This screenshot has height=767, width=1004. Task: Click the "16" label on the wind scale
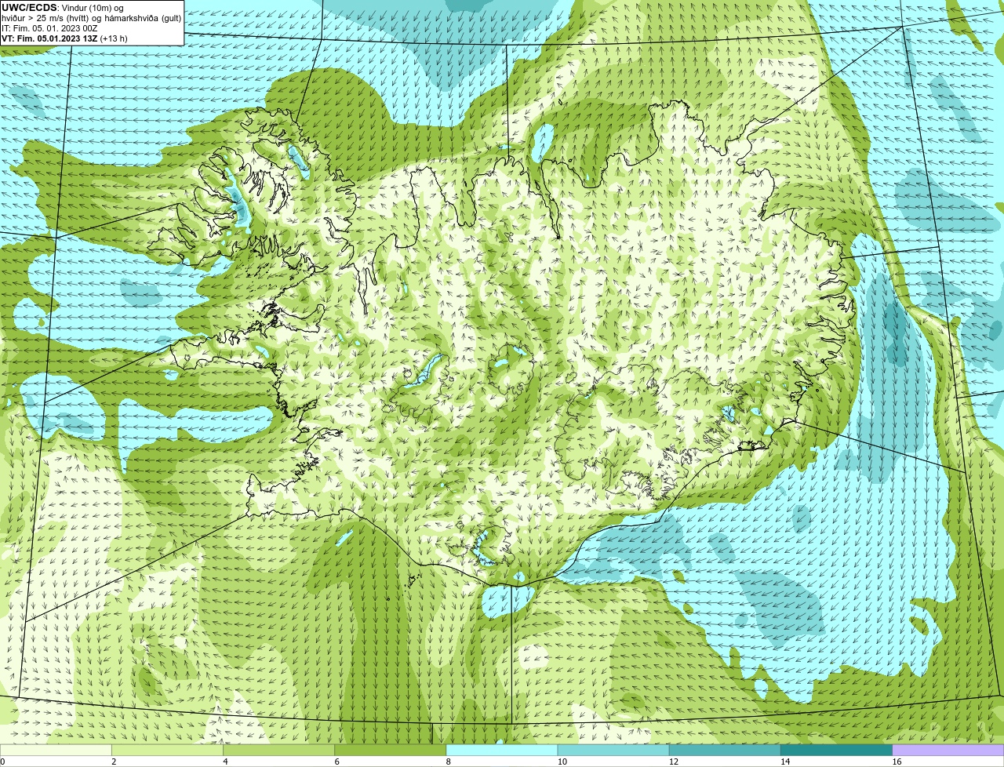coord(897,762)
